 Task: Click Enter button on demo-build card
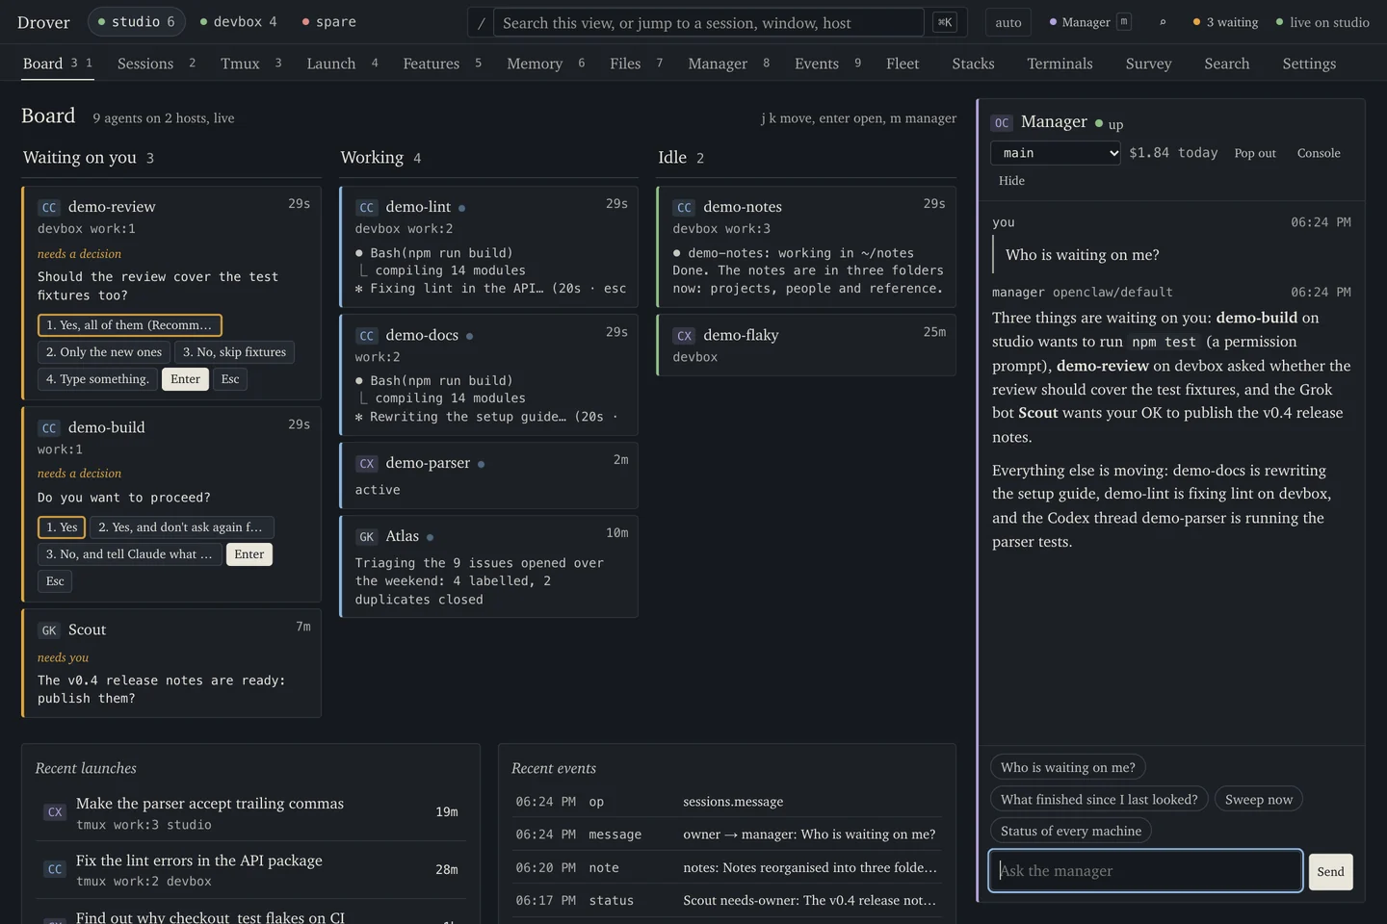(249, 554)
